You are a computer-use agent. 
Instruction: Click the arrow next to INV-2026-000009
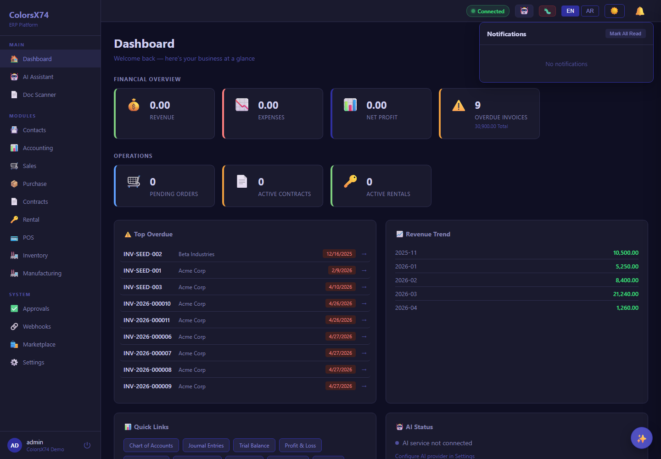tap(364, 386)
